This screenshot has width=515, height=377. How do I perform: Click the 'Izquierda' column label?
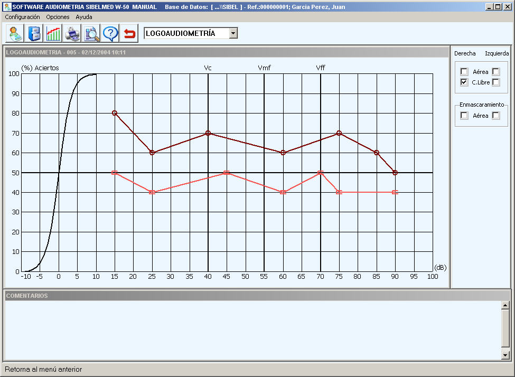(x=497, y=53)
